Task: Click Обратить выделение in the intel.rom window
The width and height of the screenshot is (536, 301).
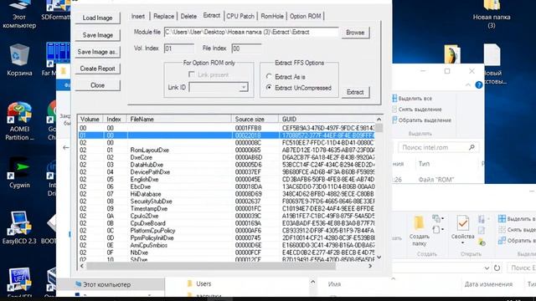Action: pyautogui.click(x=421, y=120)
